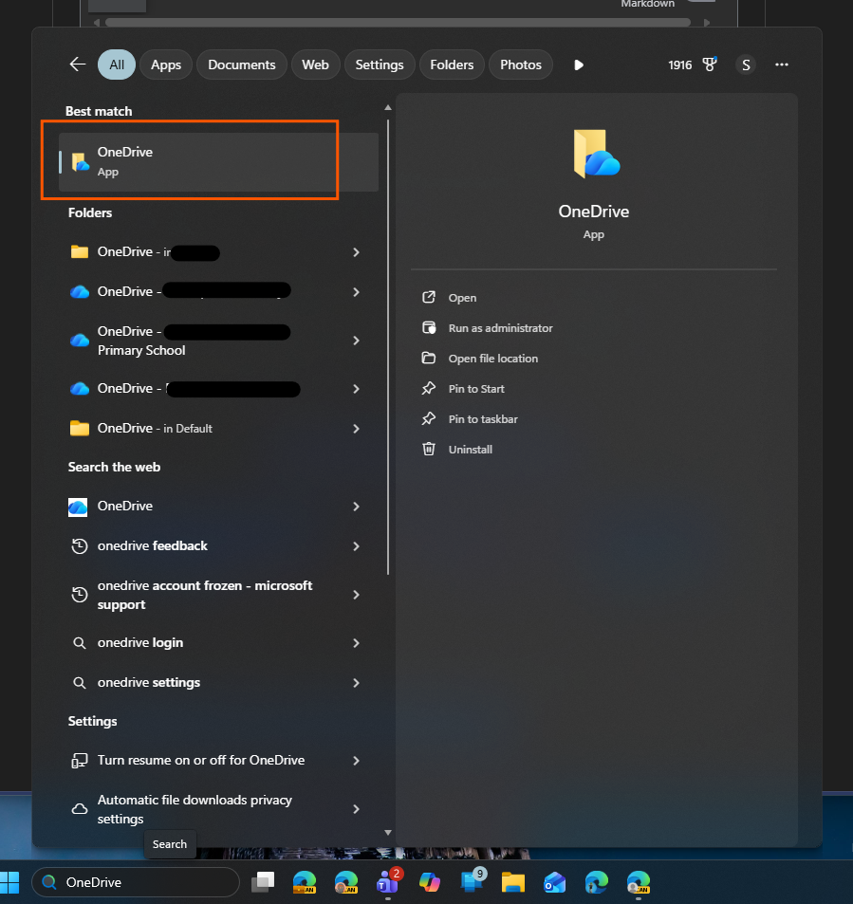This screenshot has width=853, height=904.
Task: Open the OneDrive Primary School folder result
Action: point(218,341)
